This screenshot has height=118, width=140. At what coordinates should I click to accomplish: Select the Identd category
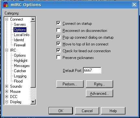[19, 40]
